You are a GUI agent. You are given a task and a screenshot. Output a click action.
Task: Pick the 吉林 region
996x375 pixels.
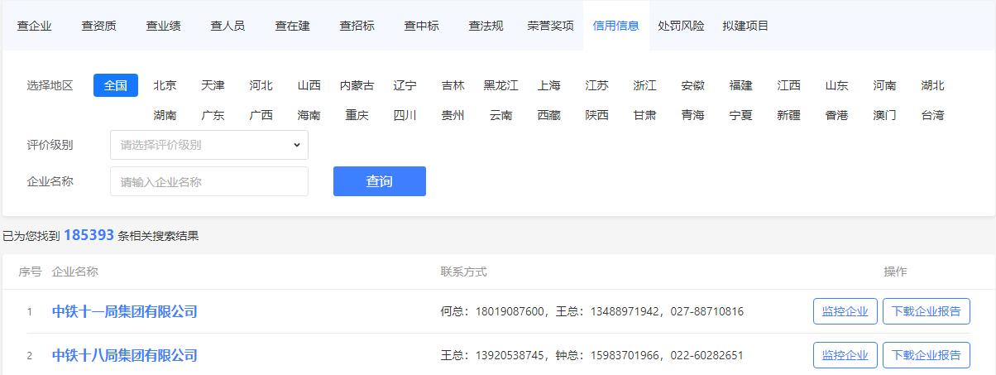[453, 85]
